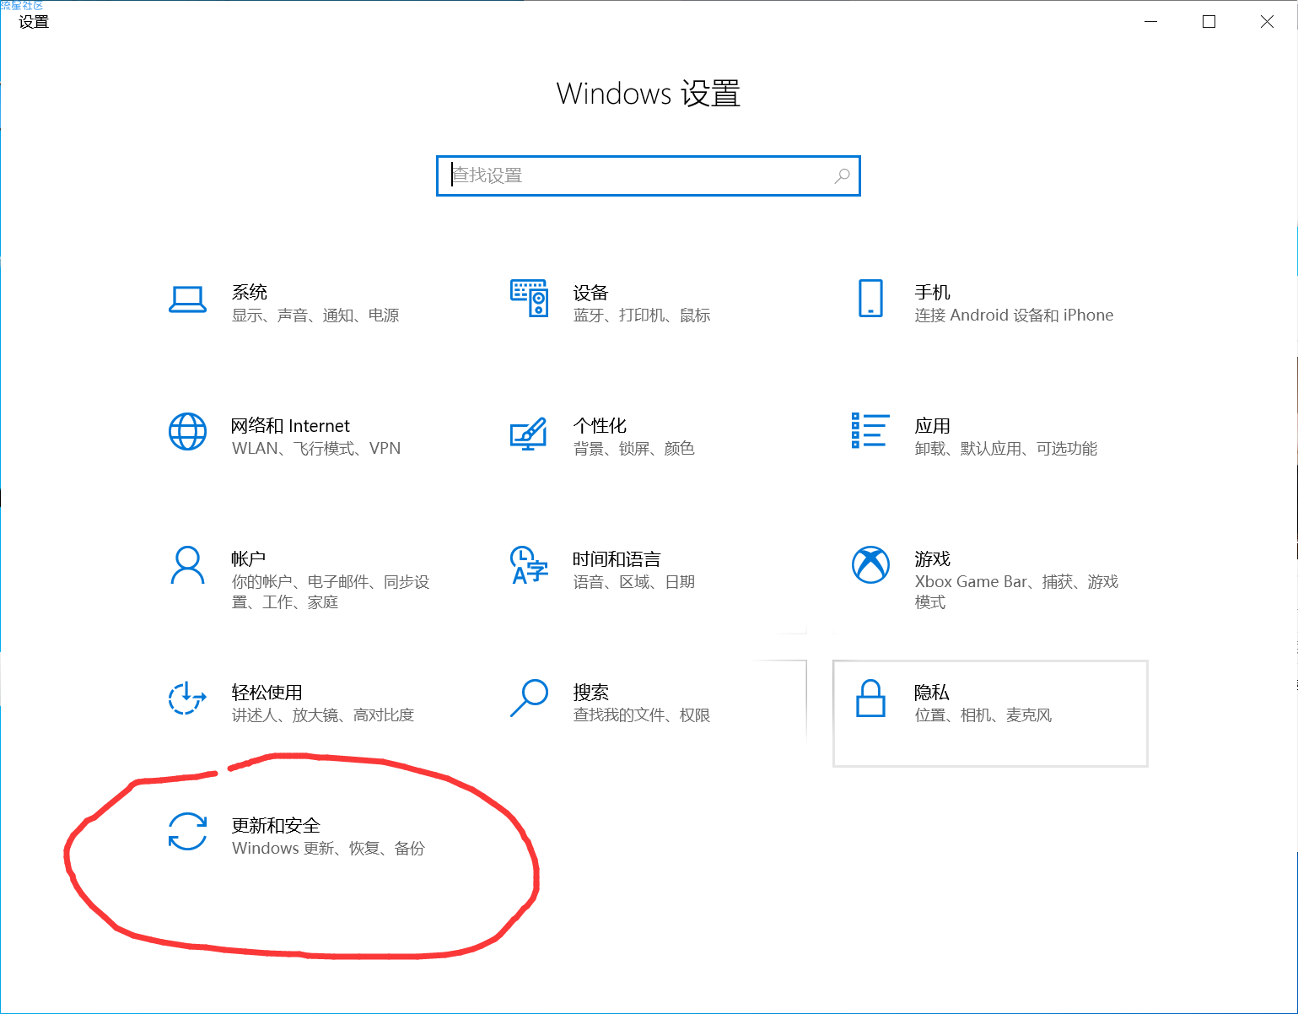Minimize the 设置 window
Viewport: 1298px width, 1014px height.
coord(1150,22)
